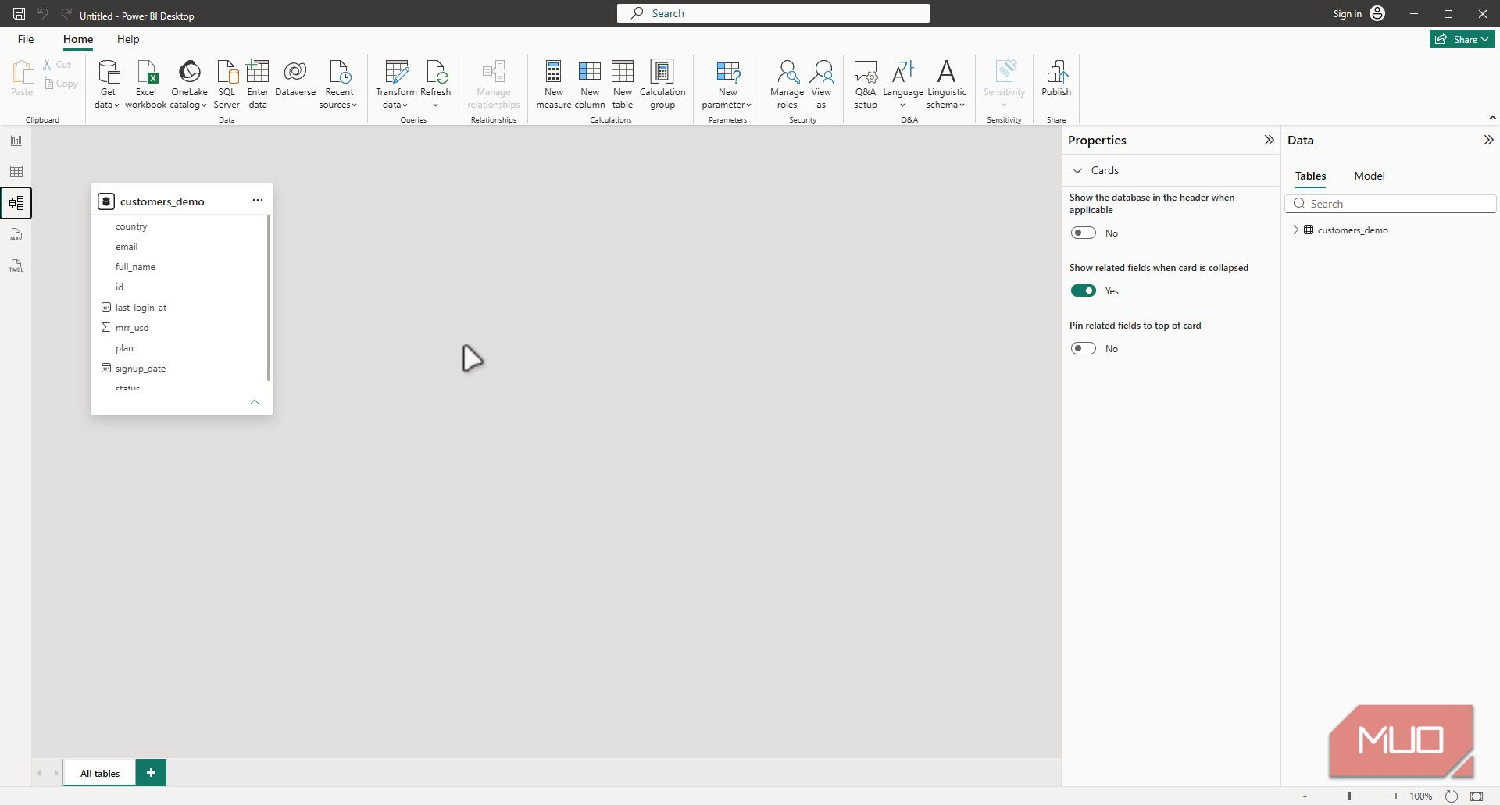Click Fit to page icon
The image size is (1500, 805).
pyautogui.click(x=1477, y=796)
